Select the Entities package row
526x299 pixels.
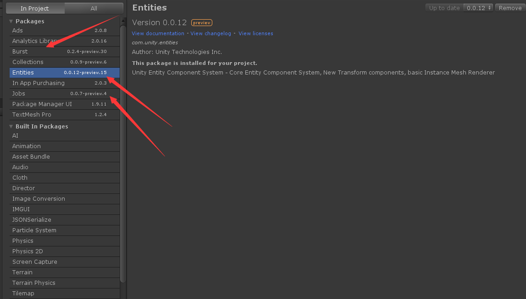click(64, 73)
